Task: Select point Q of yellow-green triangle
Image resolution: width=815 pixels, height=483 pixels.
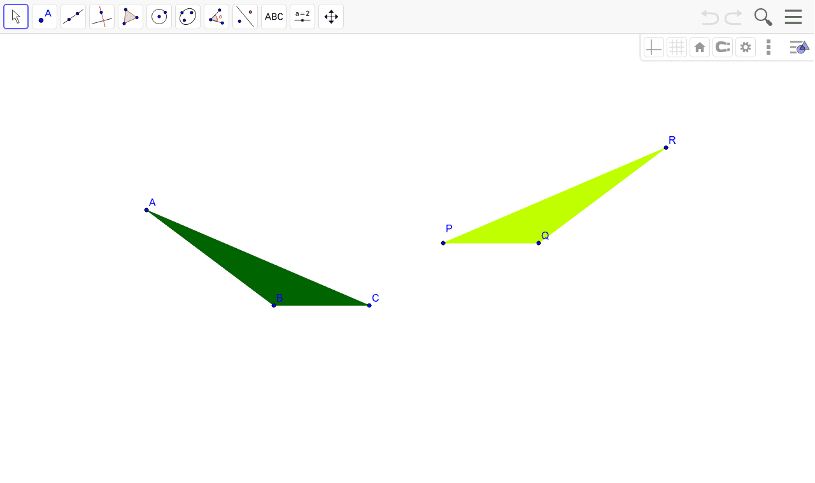Action: coord(539,243)
